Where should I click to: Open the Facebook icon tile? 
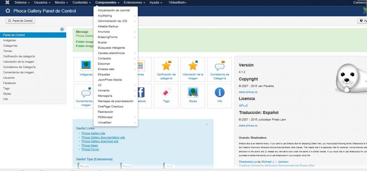141,92
